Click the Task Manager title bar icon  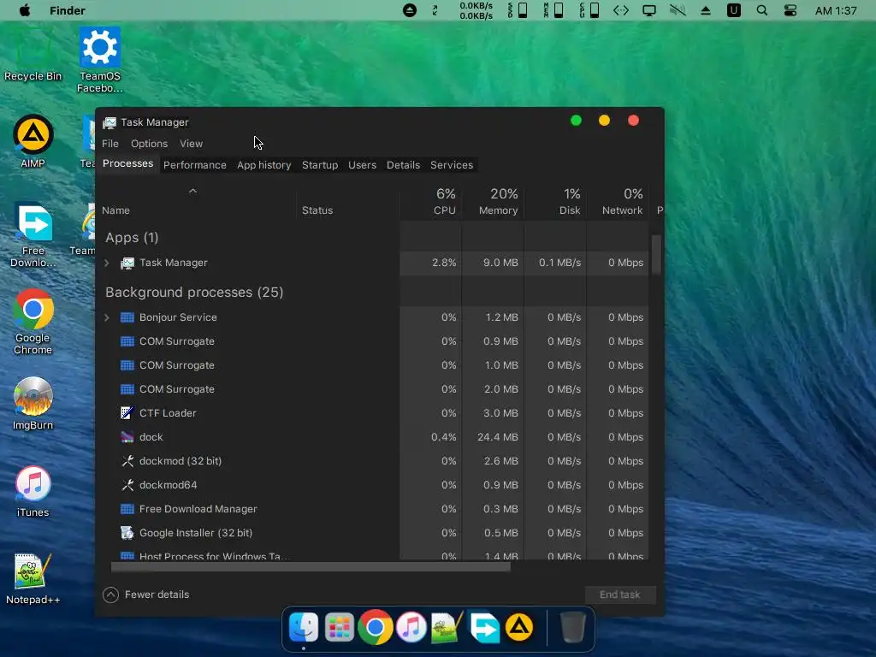(x=109, y=122)
